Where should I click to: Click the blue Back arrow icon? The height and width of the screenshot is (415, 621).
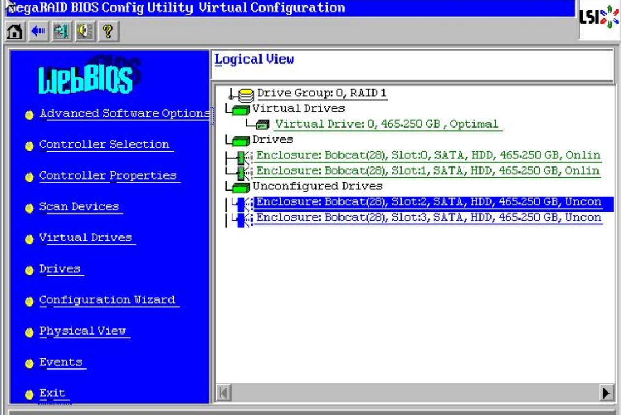pos(38,31)
